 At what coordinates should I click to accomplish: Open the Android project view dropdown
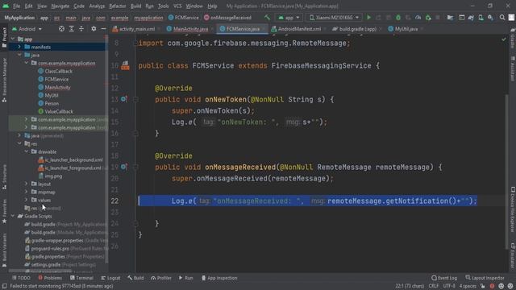pos(27,29)
